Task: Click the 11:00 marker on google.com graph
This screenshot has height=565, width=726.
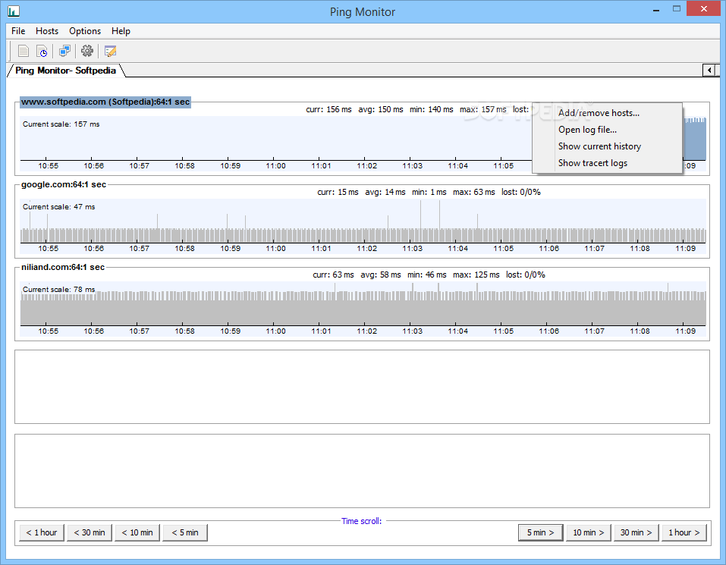Action: point(276,249)
